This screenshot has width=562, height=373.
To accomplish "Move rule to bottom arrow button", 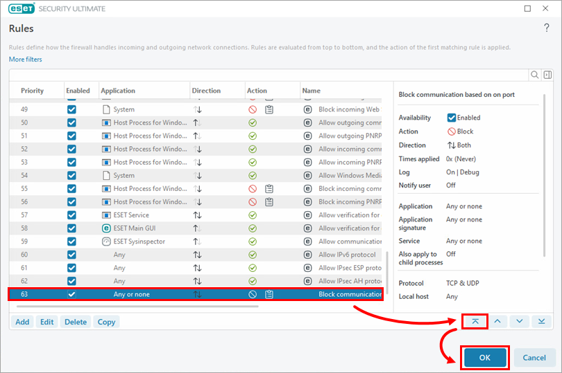I will pos(542,321).
